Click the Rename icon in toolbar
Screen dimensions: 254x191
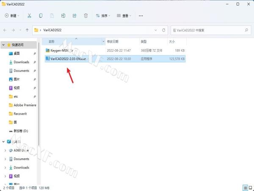(63, 16)
